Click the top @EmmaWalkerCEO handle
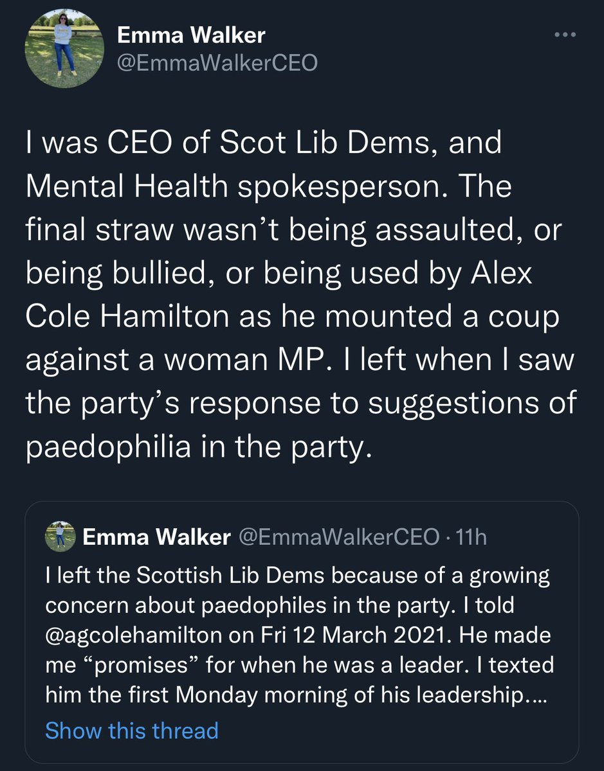 click(217, 63)
